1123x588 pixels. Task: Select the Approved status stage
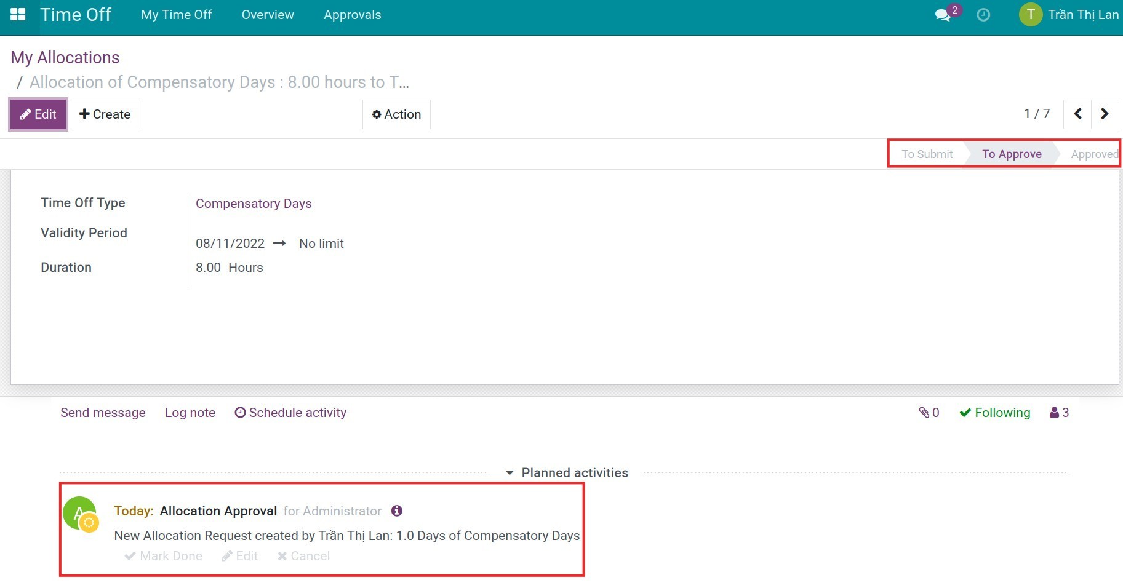pos(1094,154)
